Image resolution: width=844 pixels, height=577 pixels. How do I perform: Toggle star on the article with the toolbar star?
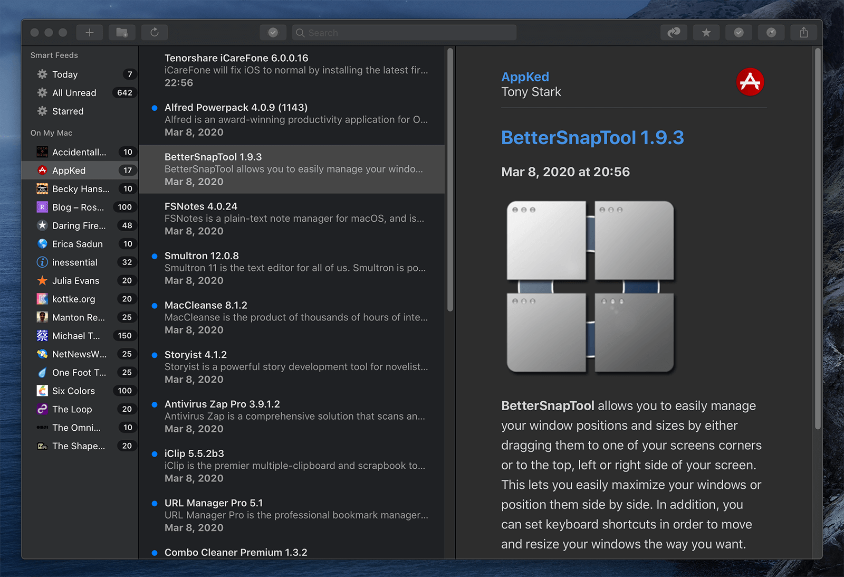(706, 33)
